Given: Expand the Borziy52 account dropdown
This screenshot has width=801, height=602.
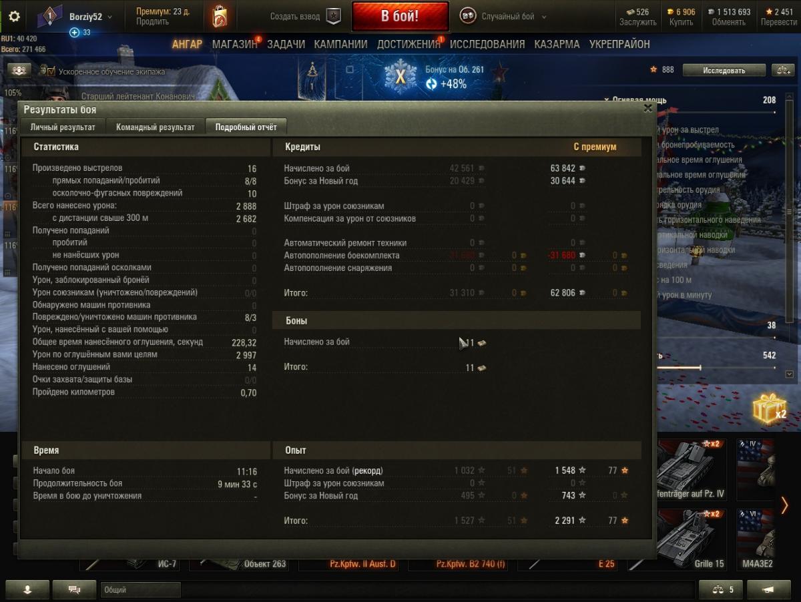Looking at the screenshot, I should point(109,17).
